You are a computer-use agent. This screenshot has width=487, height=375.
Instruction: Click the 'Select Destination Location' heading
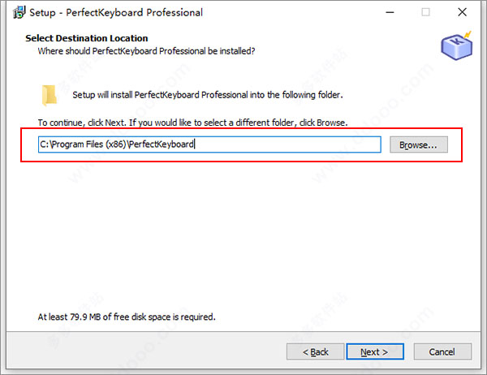point(87,38)
